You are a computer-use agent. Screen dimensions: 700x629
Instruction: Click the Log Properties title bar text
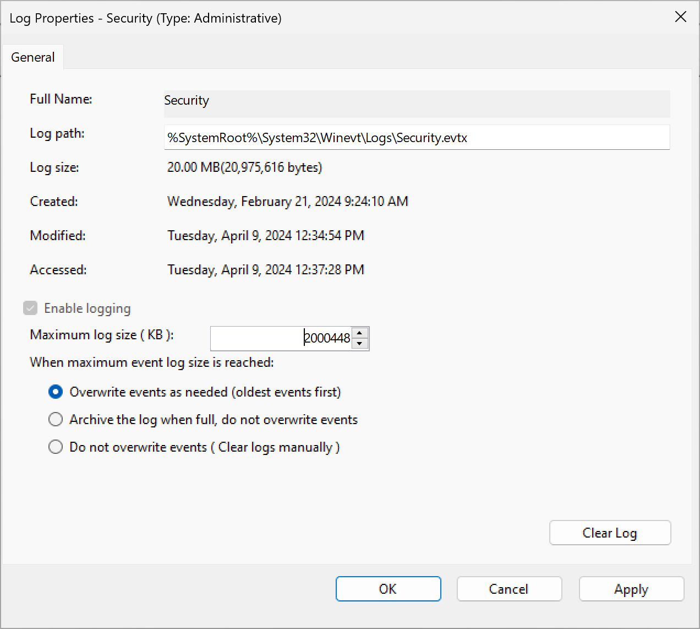tap(145, 18)
